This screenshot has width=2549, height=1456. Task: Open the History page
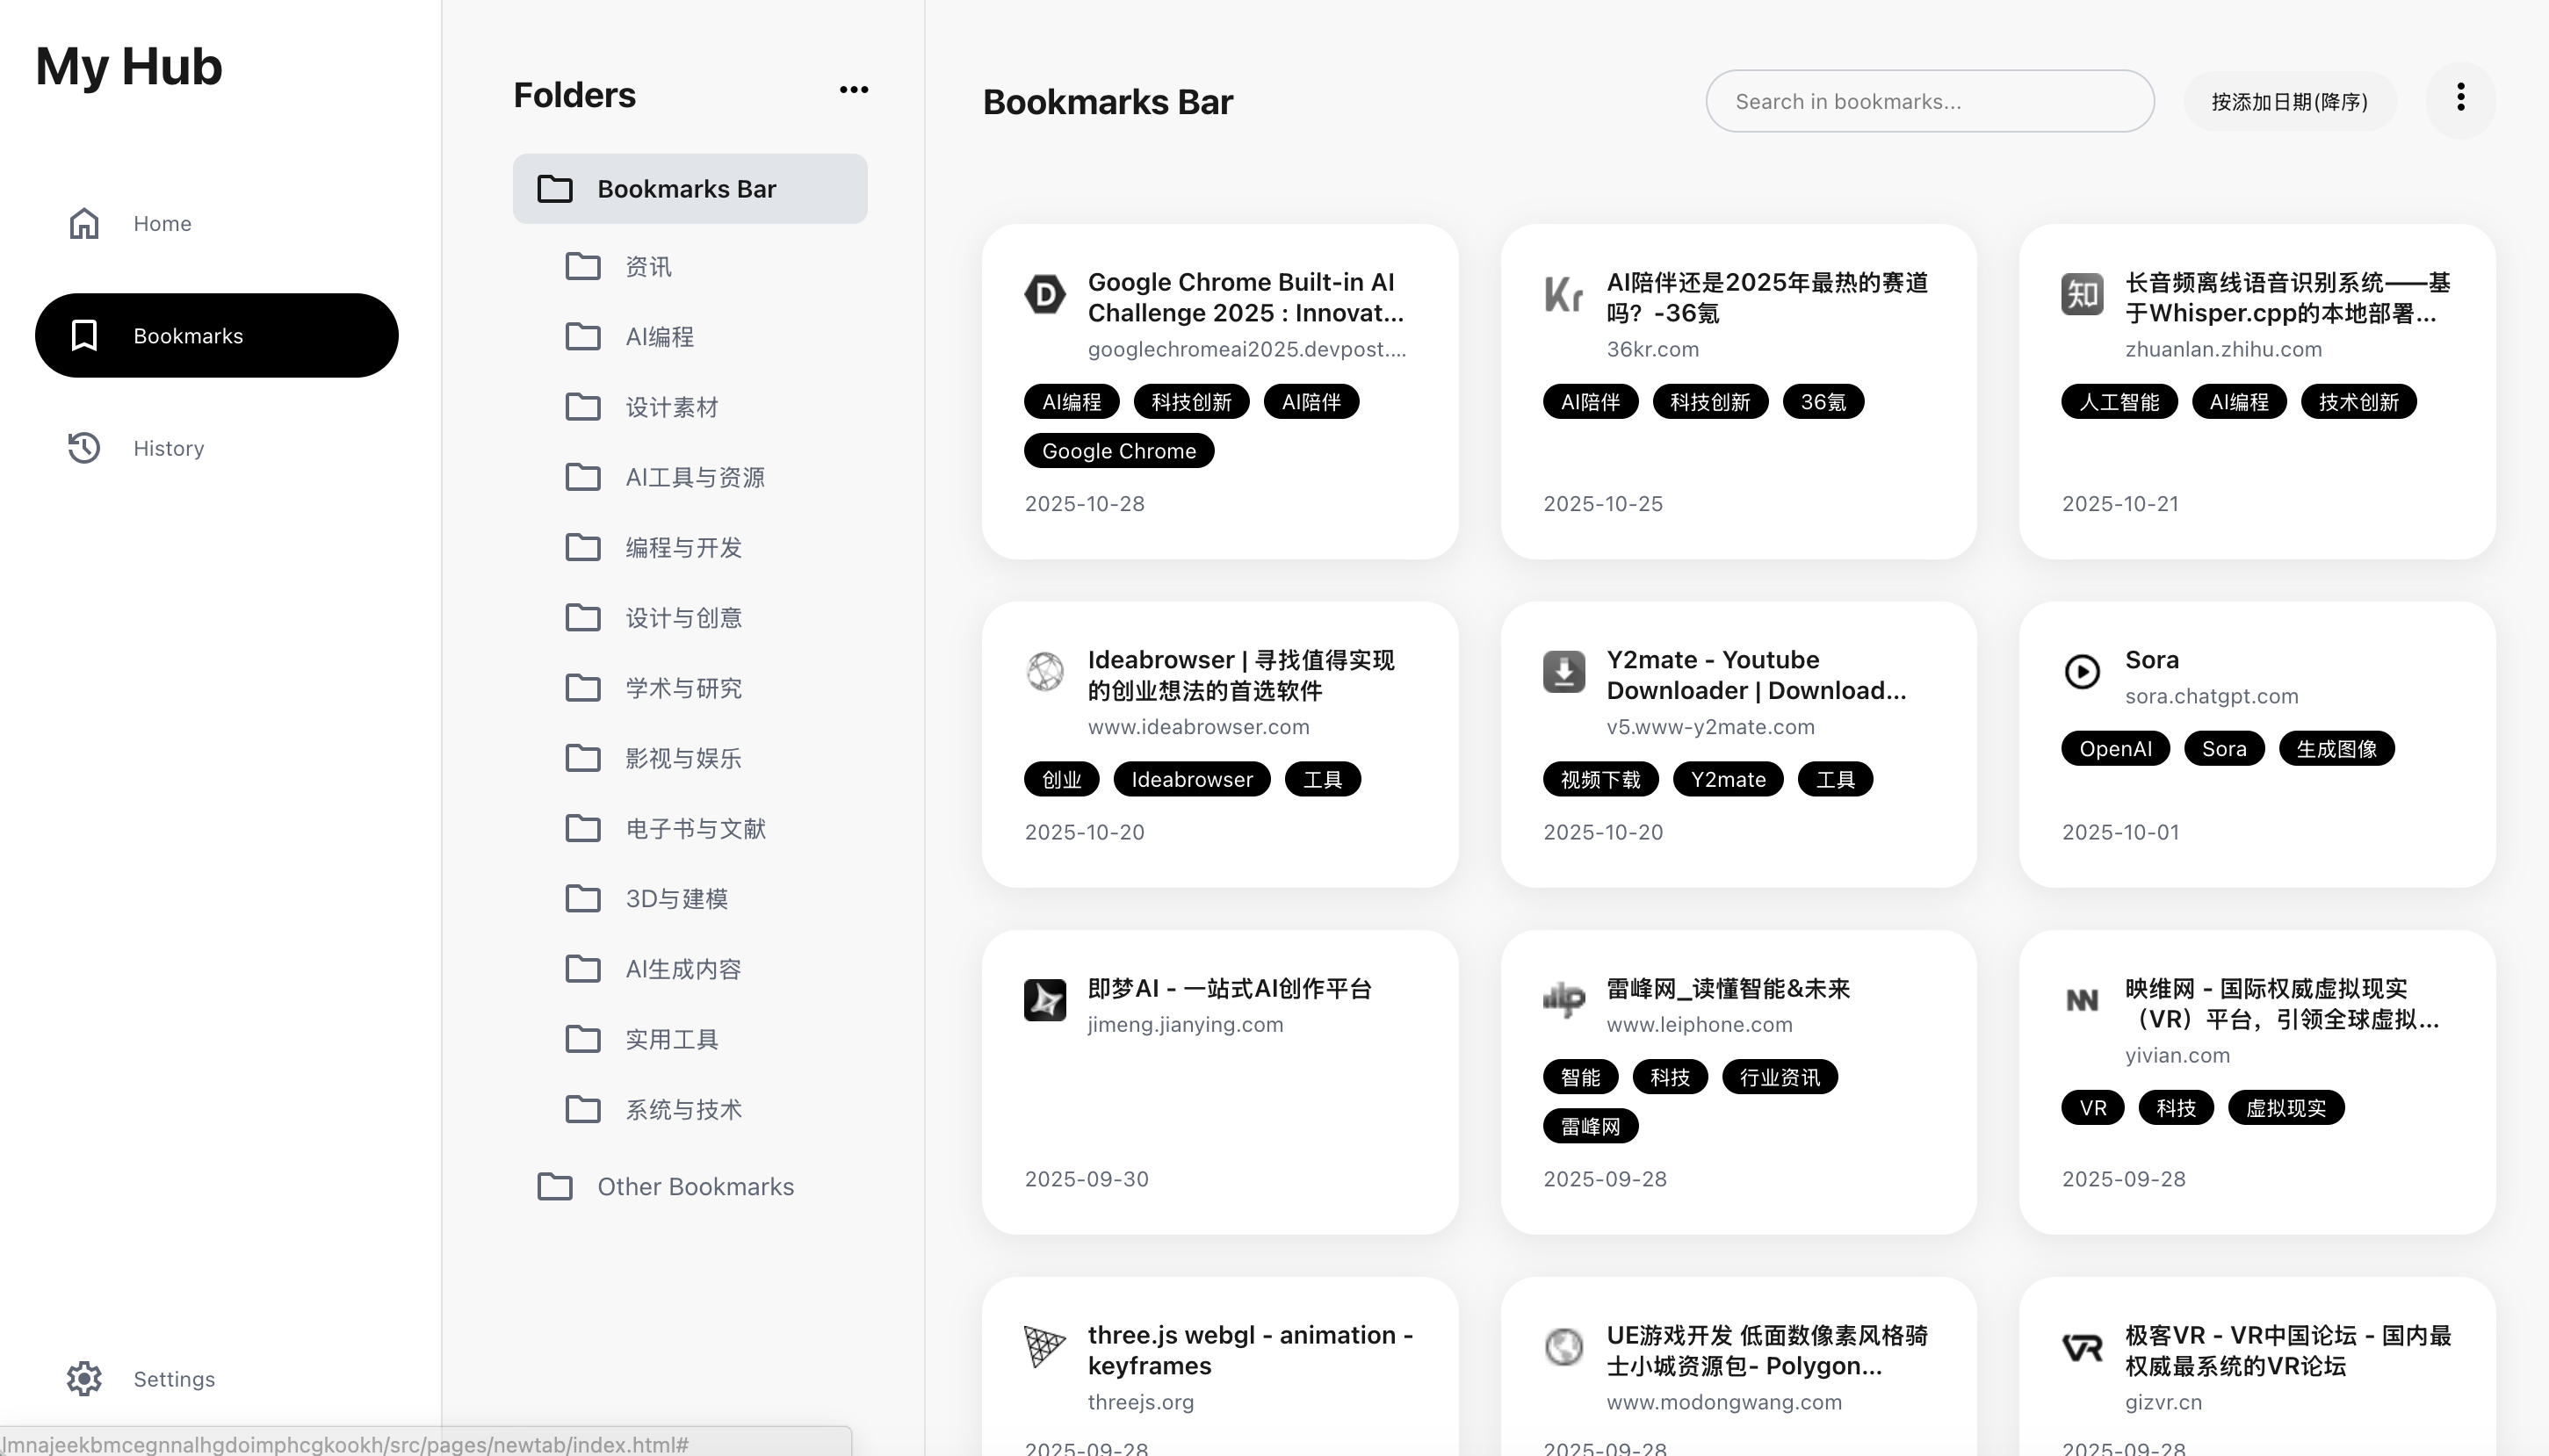pos(168,448)
